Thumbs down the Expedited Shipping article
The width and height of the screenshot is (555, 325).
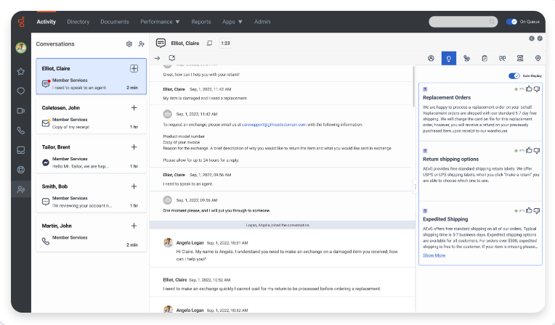click(x=537, y=211)
